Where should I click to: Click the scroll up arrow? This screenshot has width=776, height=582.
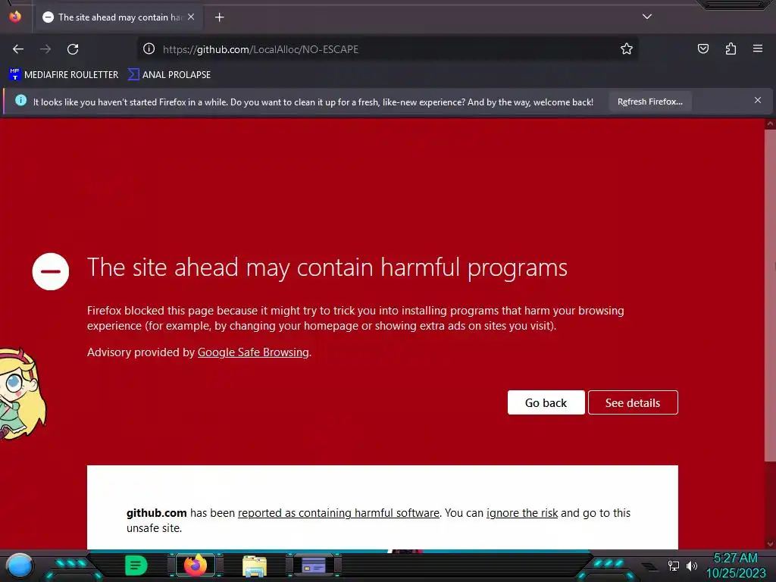[770, 124]
